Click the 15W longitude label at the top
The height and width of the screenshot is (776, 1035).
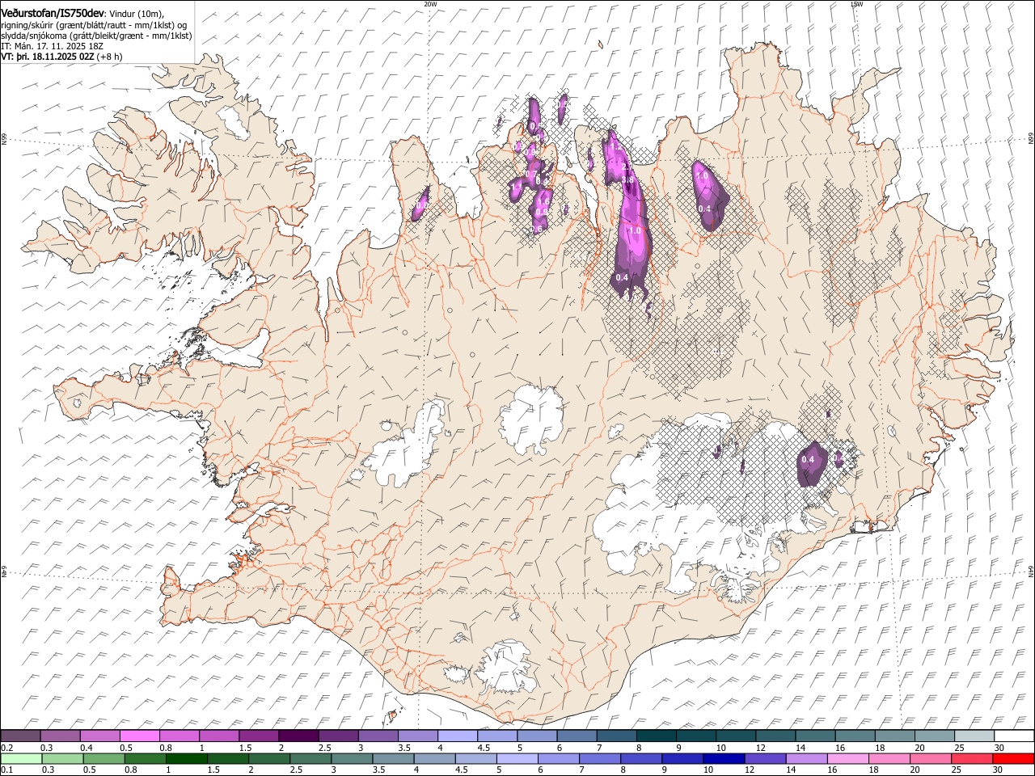(856, 4)
